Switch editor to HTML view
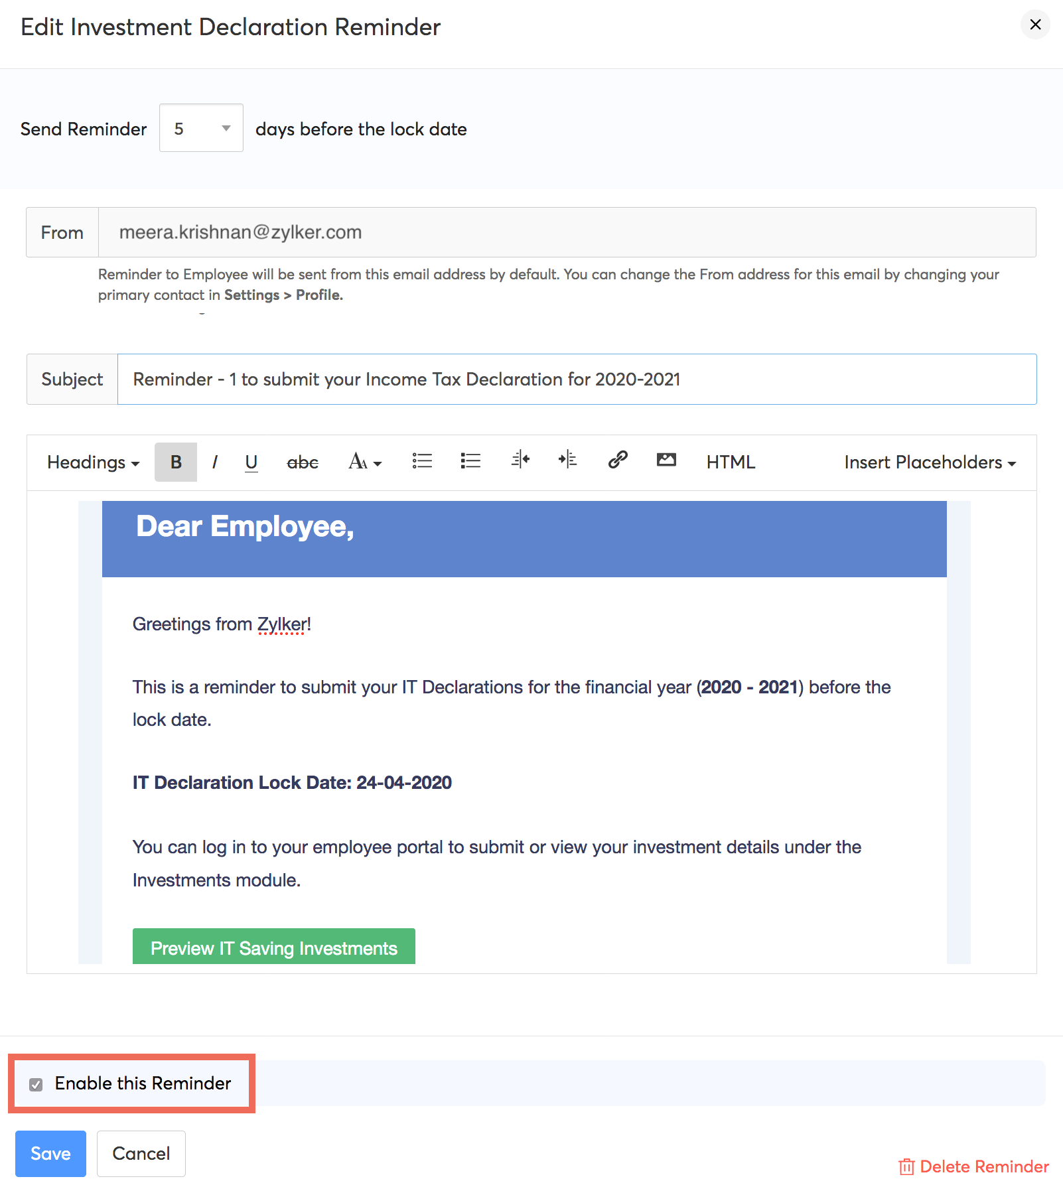Screen dimensions: 1063x1185 pyautogui.click(x=730, y=462)
